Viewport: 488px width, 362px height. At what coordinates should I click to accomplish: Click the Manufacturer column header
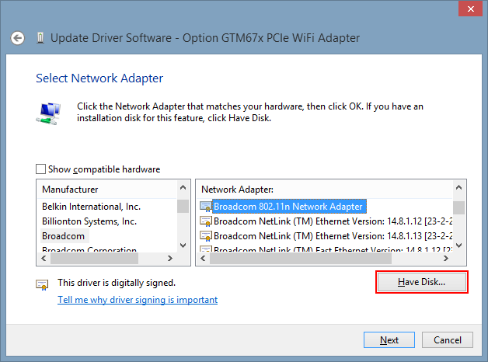pos(107,190)
